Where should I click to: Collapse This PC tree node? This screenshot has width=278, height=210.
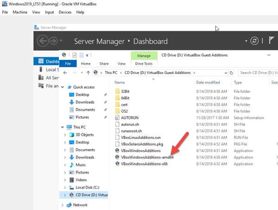(63, 127)
